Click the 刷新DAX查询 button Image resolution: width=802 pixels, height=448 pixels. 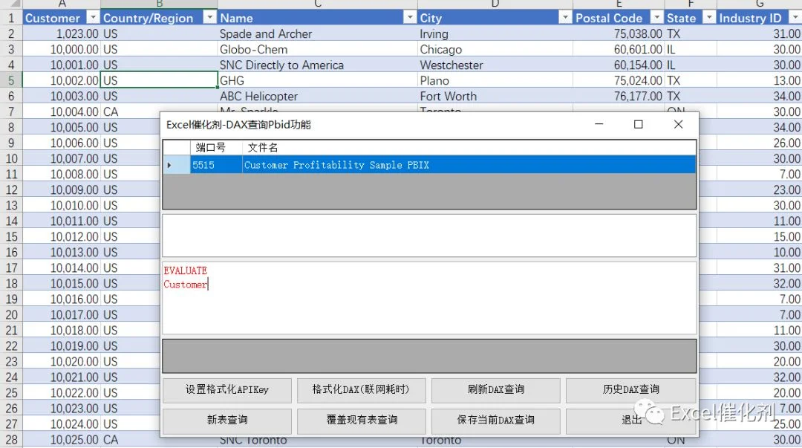[495, 390]
